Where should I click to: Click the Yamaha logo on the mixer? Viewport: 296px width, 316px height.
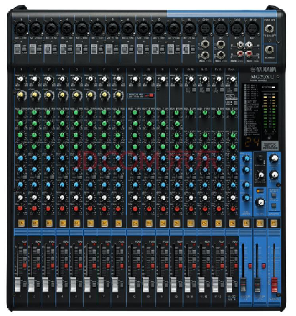coord(264,69)
